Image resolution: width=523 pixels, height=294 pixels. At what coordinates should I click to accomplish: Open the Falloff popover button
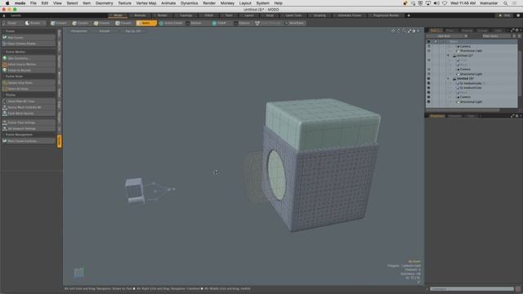(x=219, y=24)
